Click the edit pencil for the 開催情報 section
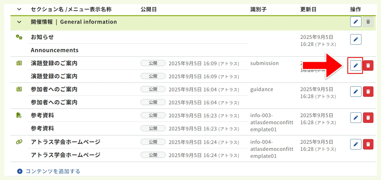 [355, 22]
